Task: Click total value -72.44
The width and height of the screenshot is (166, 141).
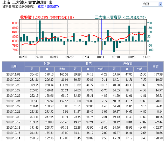Action: pyautogui.click(x=158, y=122)
